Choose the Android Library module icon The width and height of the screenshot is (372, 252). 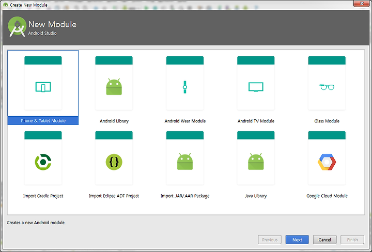114,87
